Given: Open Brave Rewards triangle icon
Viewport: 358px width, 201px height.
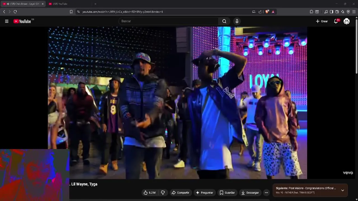Looking at the screenshot, I should point(273,12).
